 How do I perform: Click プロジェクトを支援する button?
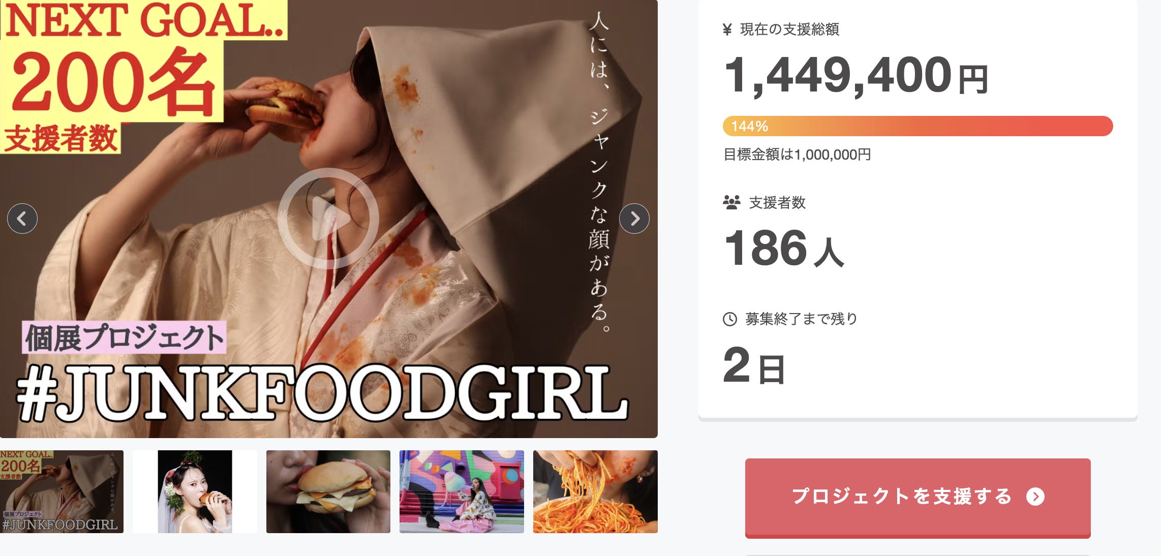pyautogui.click(x=918, y=498)
